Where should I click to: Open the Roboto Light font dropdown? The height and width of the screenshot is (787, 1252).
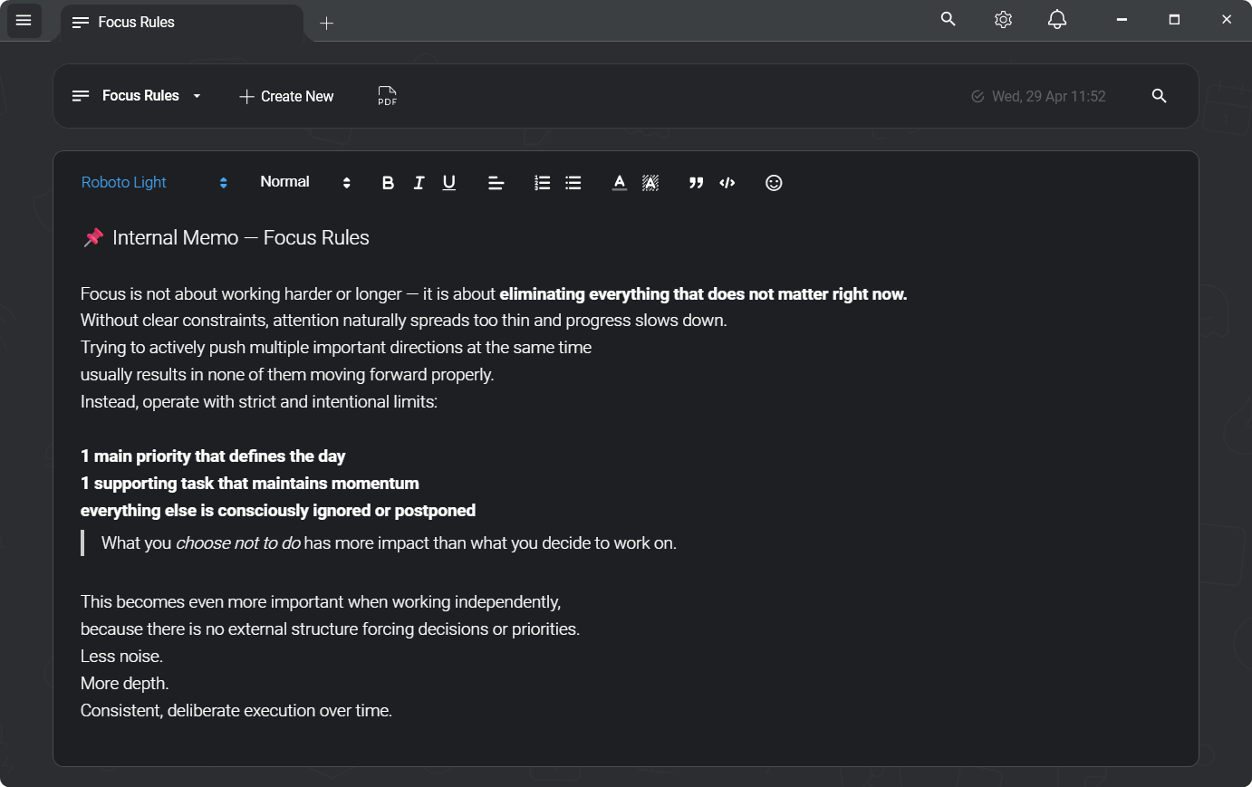point(154,183)
